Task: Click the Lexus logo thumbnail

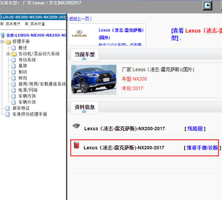Action: (80, 34)
